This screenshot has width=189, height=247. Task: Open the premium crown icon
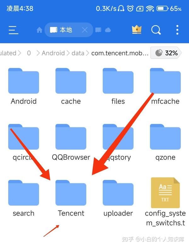137,30
